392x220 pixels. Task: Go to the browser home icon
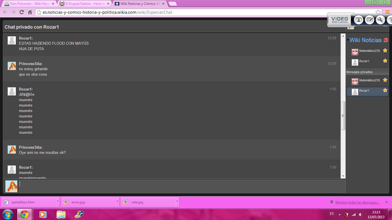(x=30, y=12)
